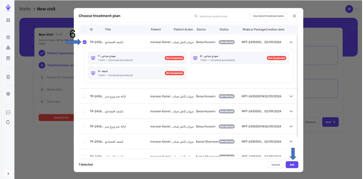Expand the second treatment plan row chevron
This screenshot has width=363, height=179.
291,96
